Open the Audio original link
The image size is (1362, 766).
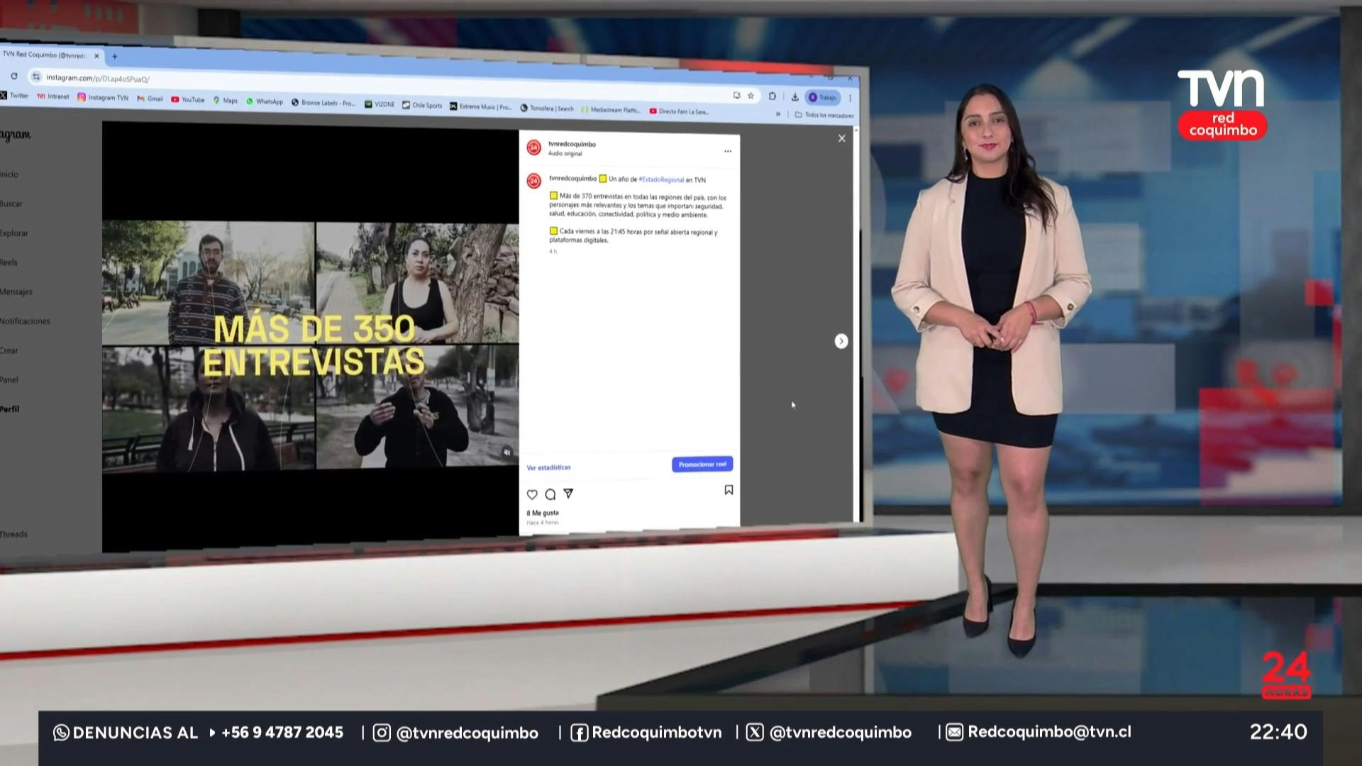click(565, 153)
